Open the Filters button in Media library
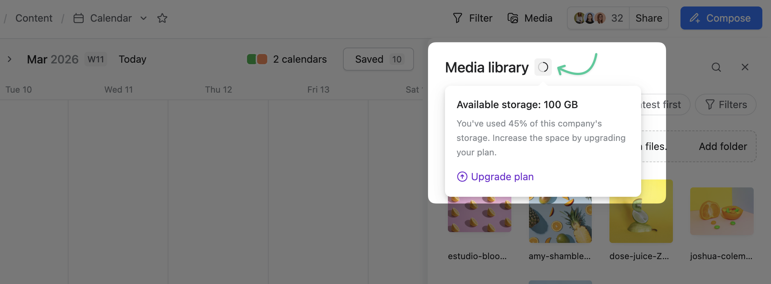Image resolution: width=771 pixels, height=284 pixels. (x=726, y=105)
